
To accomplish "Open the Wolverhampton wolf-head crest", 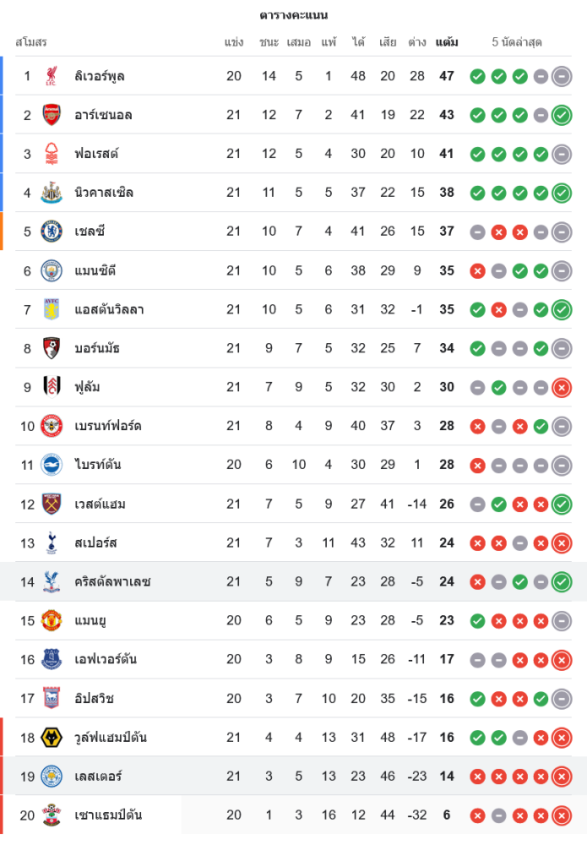I will pyautogui.click(x=52, y=738).
